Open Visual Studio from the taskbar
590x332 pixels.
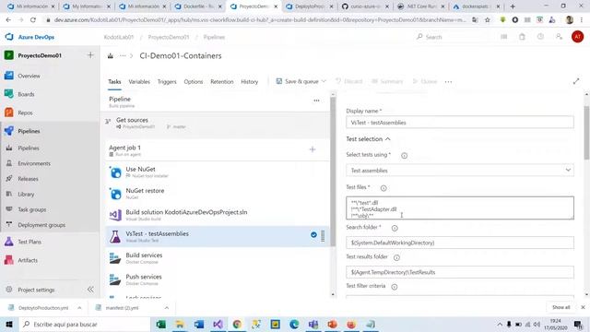[218, 324]
